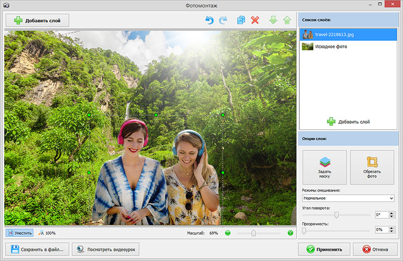Click the camera app icon in the title bar
Screen dimensions: 403x261
tap(7, 5)
